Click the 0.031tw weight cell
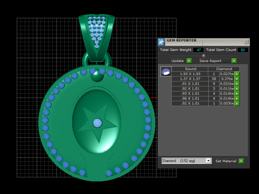Screen dimensions: 259x194 pyautogui.click(x=227, y=84)
